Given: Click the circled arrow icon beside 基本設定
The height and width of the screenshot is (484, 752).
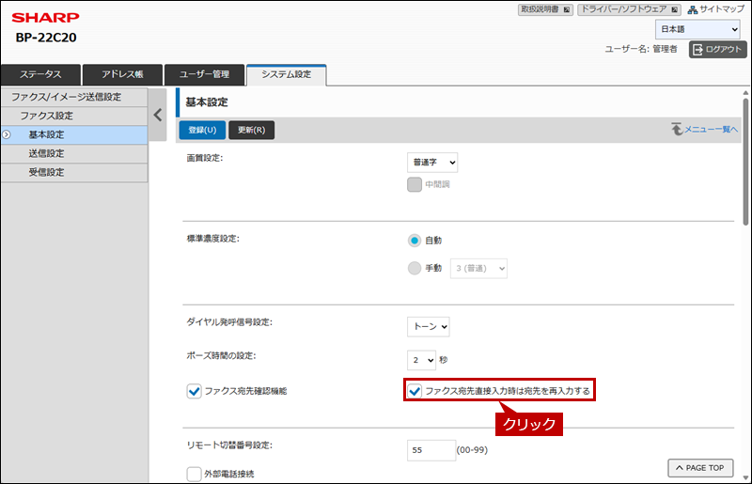Looking at the screenshot, I should coord(7,134).
